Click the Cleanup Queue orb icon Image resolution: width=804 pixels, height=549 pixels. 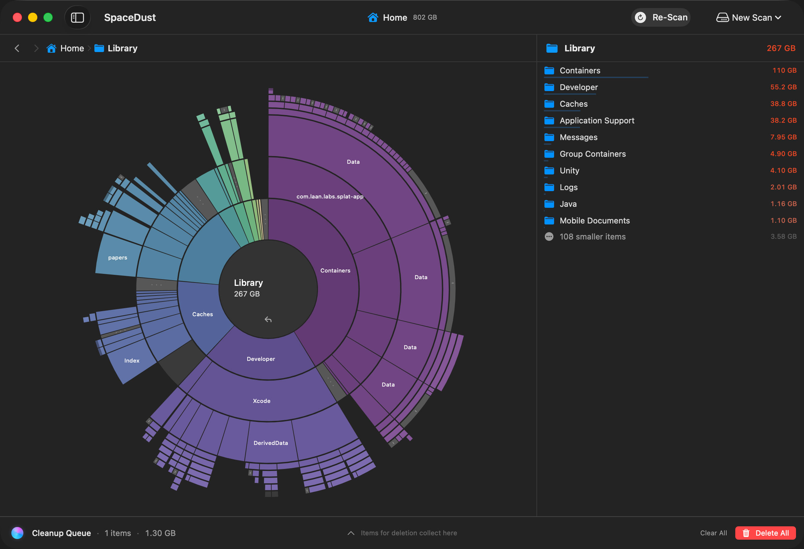click(17, 533)
